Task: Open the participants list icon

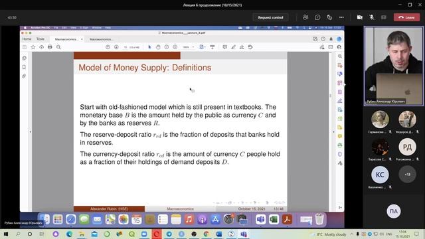Action: point(305,17)
